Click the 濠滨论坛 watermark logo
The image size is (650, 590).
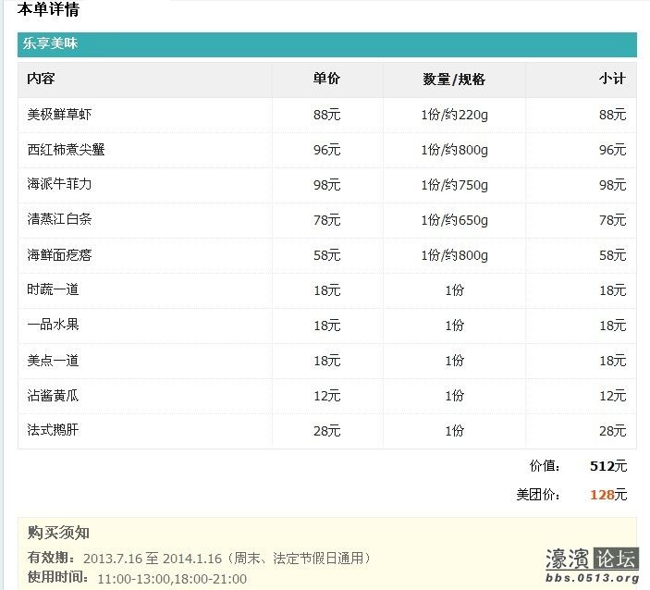[x=592, y=558]
